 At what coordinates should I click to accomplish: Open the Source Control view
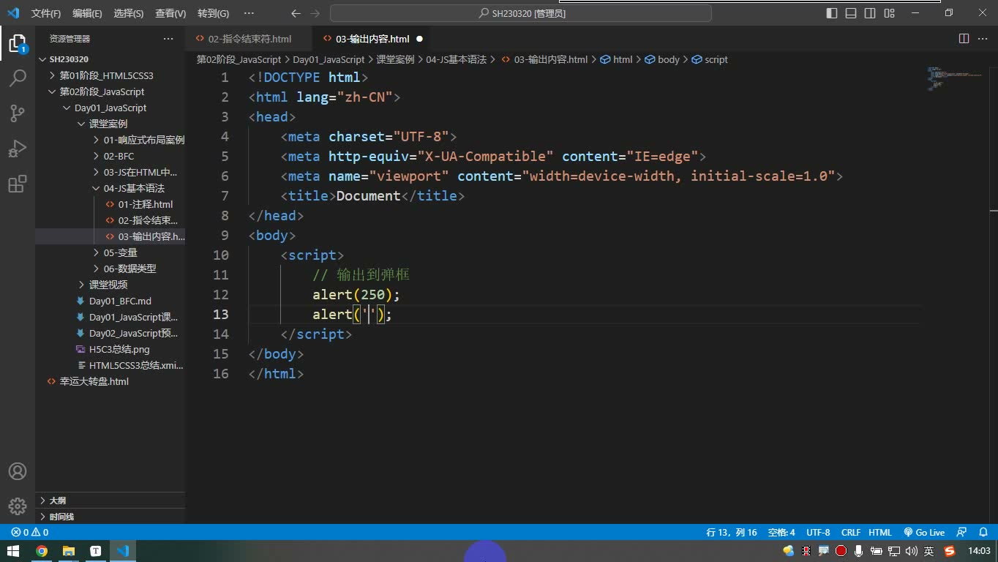[x=18, y=112]
